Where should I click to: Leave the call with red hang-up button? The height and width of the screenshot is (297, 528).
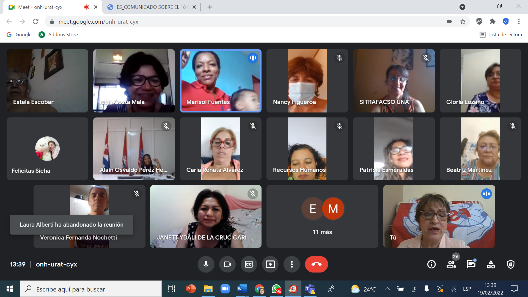click(317, 264)
